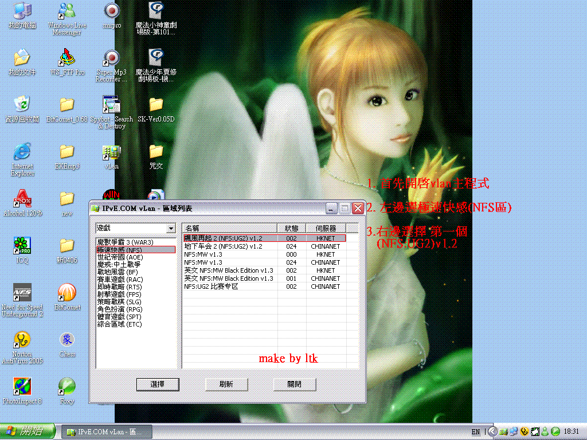
Task: Open the 開始 Start menu
Action: (x=28, y=431)
